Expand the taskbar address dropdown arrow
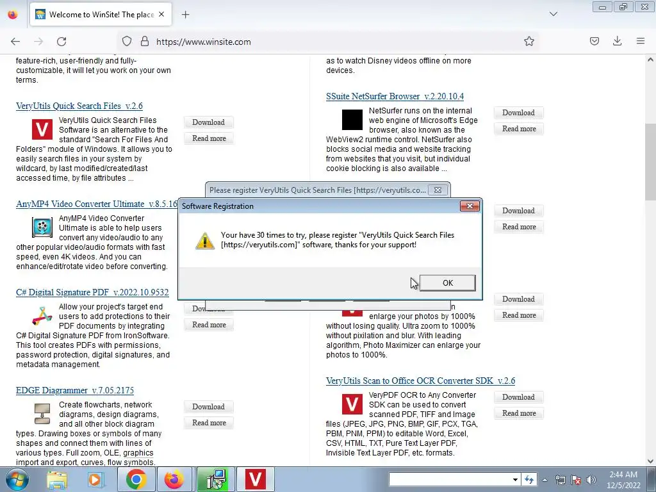Image resolution: width=656 pixels, height=492 pixels. pos(515,479)
